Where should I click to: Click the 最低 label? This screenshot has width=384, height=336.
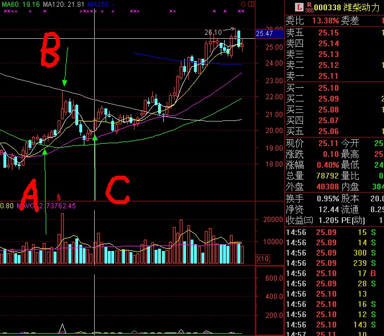(x=350, y=165)
